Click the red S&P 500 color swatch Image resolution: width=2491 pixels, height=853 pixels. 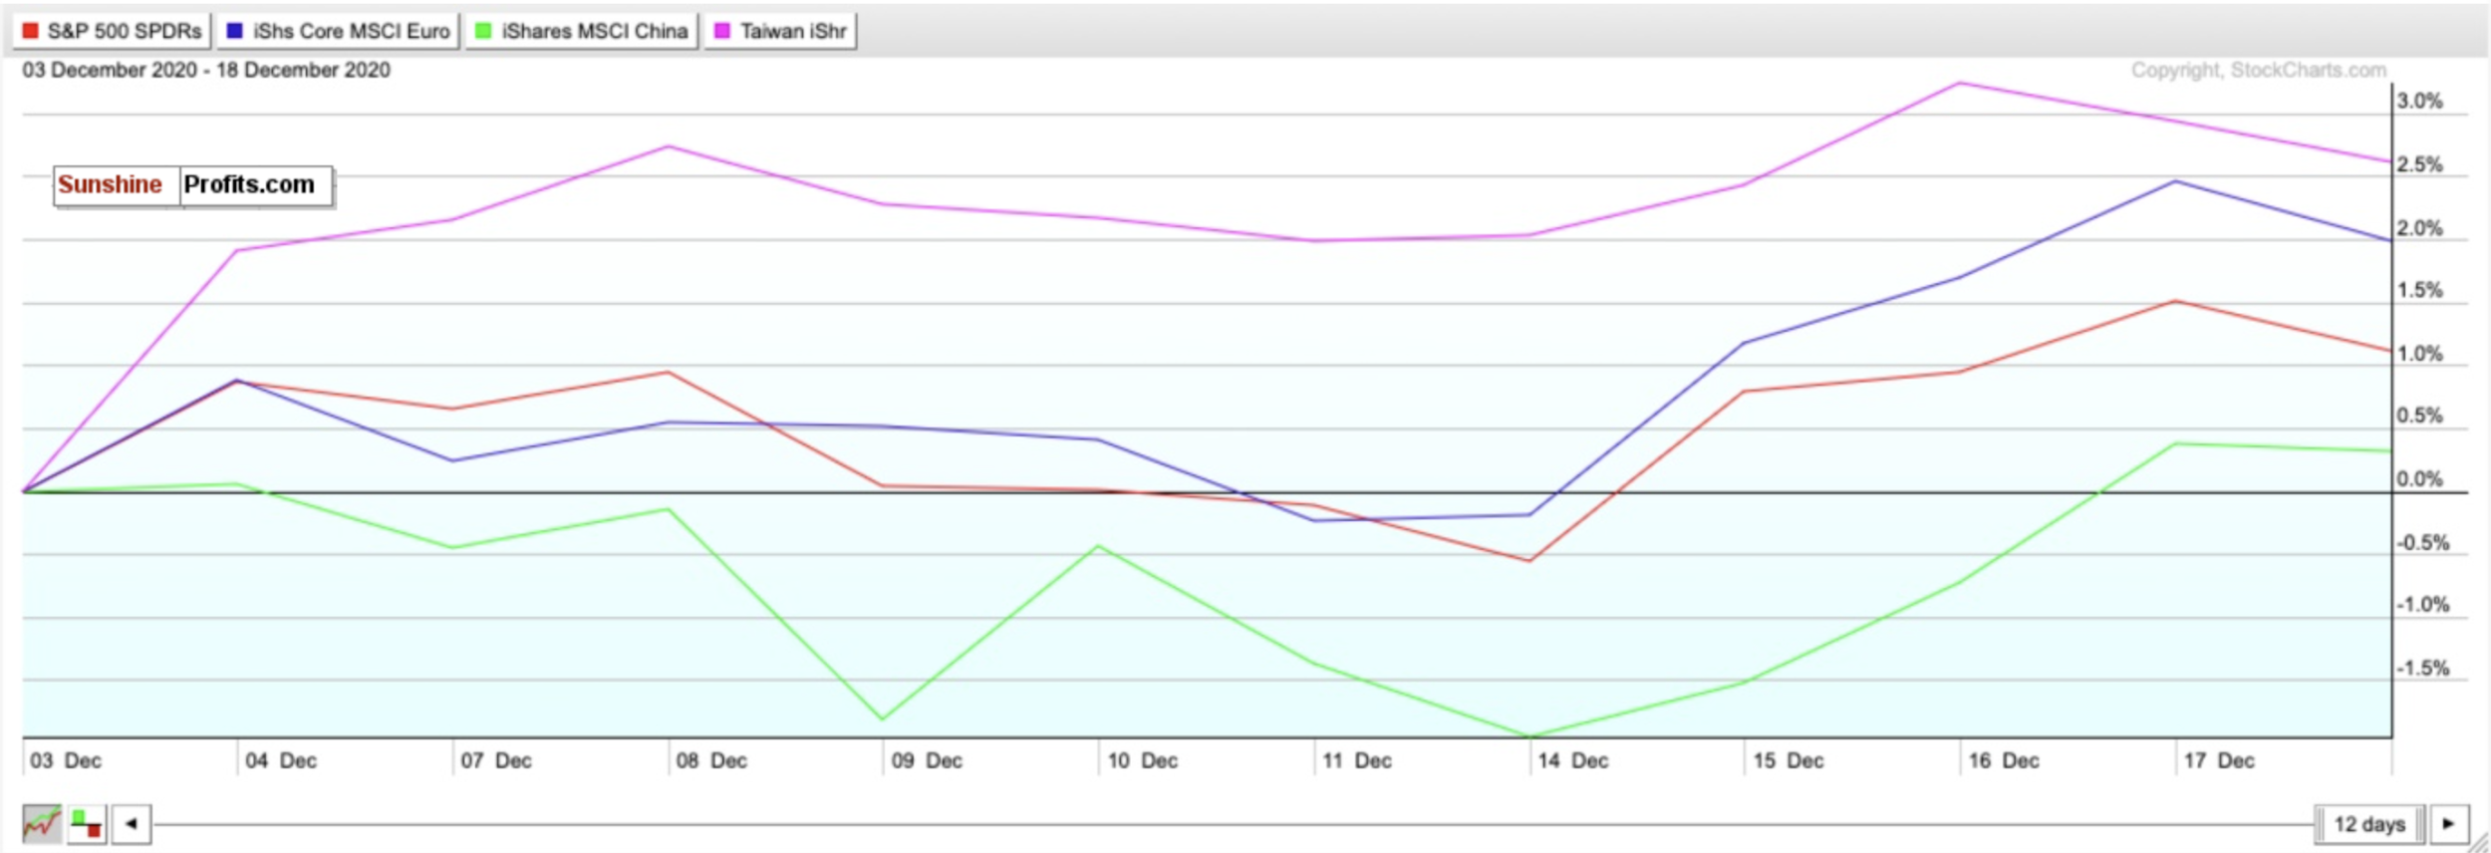[31, 31]
